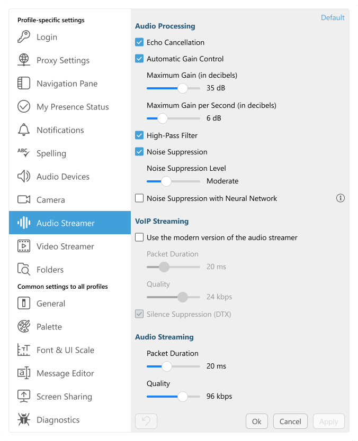The image size is (358, 441).
Task: Select the Login settings icon
Action: (x=24, y=37)
